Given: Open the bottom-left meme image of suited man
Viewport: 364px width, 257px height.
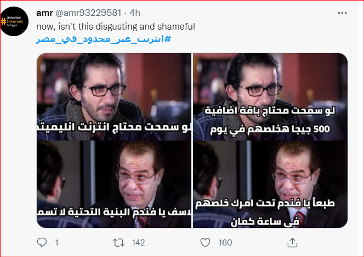Looking at the screenshot, I should pos(114,184).
